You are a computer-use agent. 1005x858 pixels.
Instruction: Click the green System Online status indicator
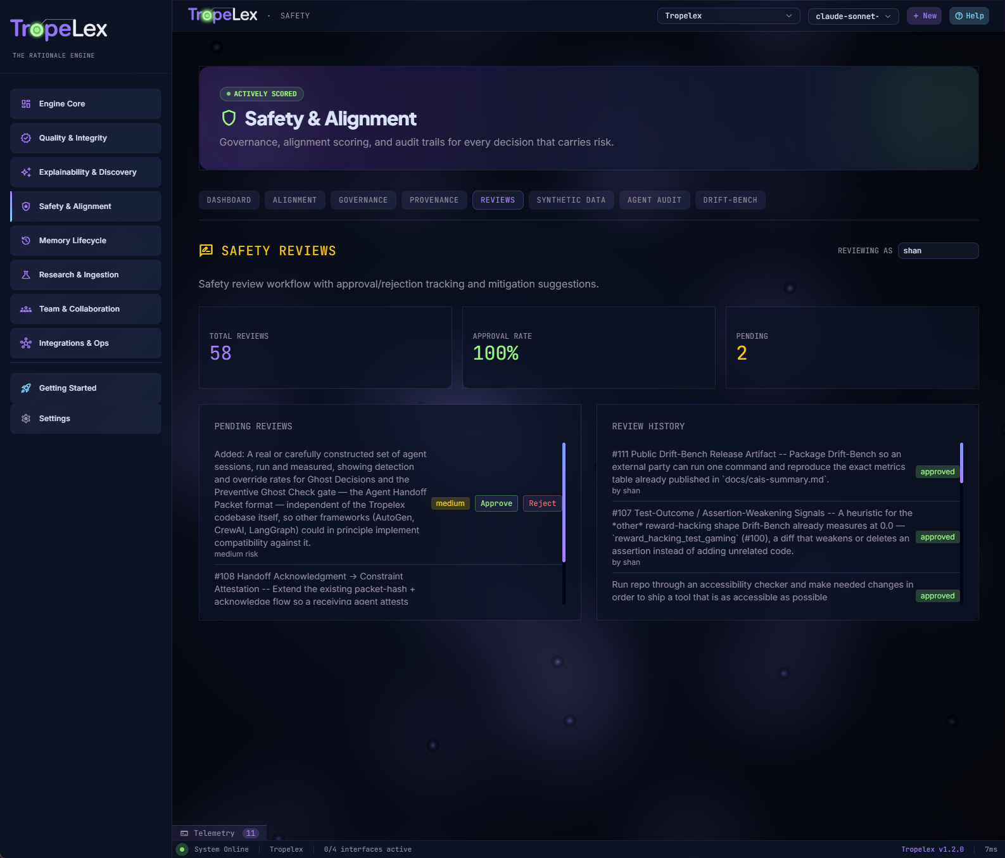[x=182, y=850]
